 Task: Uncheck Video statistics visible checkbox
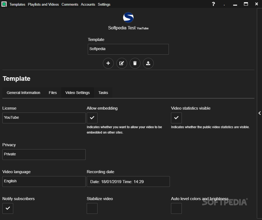(176, 118)
